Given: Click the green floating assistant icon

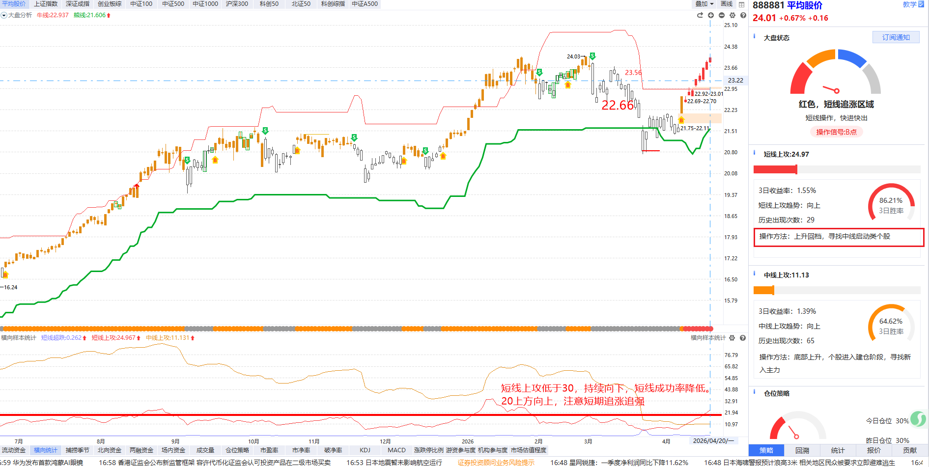Looking at the screenshot, I should [918, 419].
